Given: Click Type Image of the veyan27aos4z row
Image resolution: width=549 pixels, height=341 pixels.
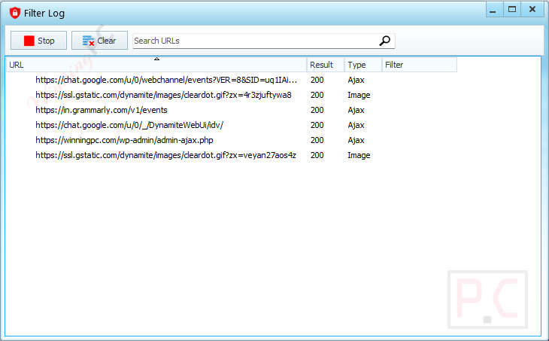Looking at the screenshot, I should pyautogui.click(x=359, y=156).
